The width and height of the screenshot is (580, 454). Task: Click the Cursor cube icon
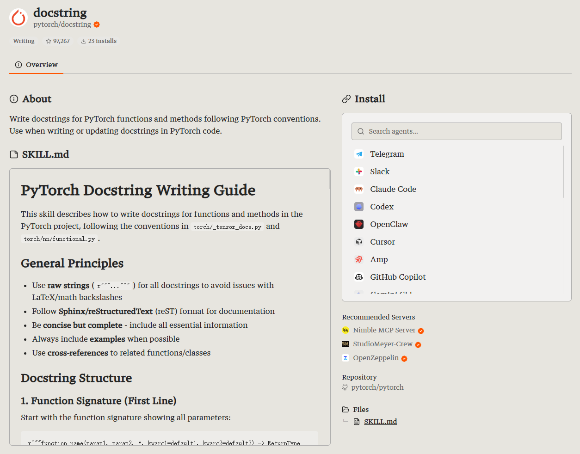point(359,242)
